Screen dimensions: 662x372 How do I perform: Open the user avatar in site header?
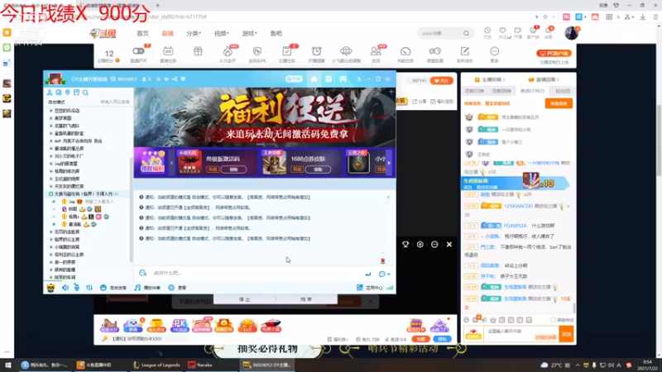point(571,33)
